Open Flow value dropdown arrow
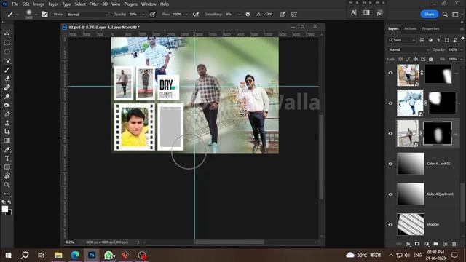This screenshot has width=466, height=262. click(186, 15)
